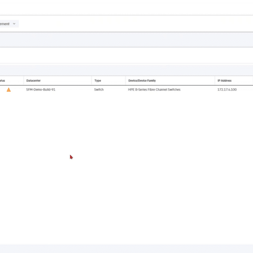Sort by the IP Address column header
253x253 pixels.
224,80
